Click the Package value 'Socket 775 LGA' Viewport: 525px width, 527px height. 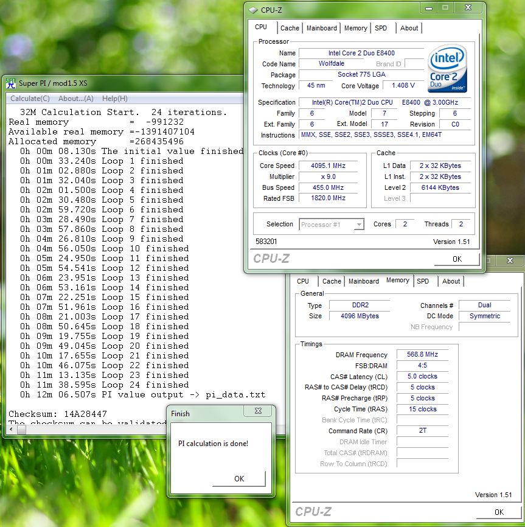point(361,74)
